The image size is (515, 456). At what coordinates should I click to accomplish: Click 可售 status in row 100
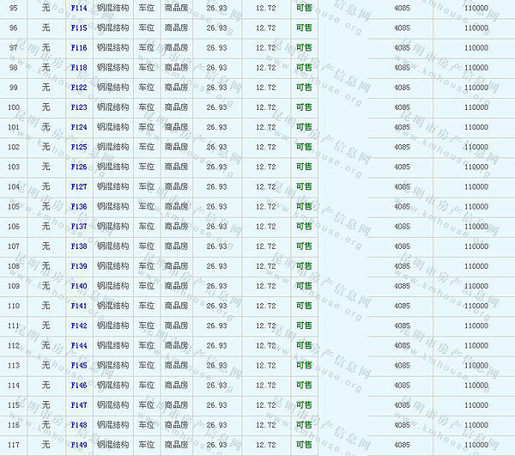304,107
